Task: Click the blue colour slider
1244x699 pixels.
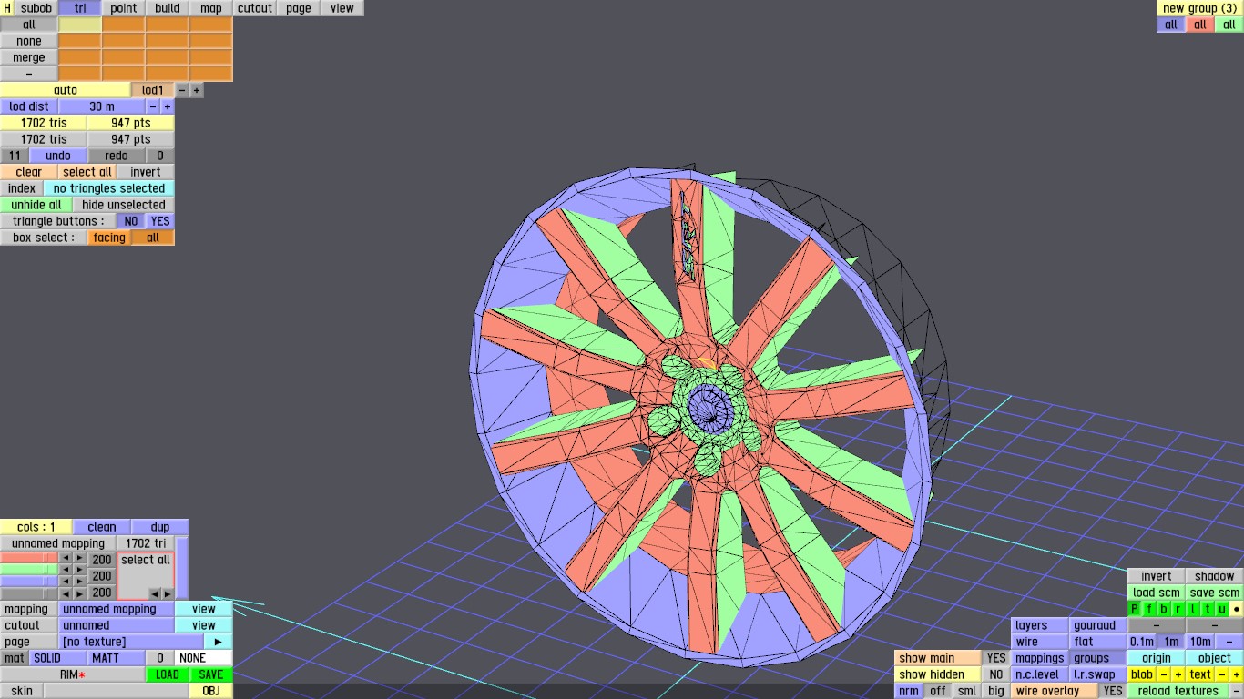Action: point(29,582)
